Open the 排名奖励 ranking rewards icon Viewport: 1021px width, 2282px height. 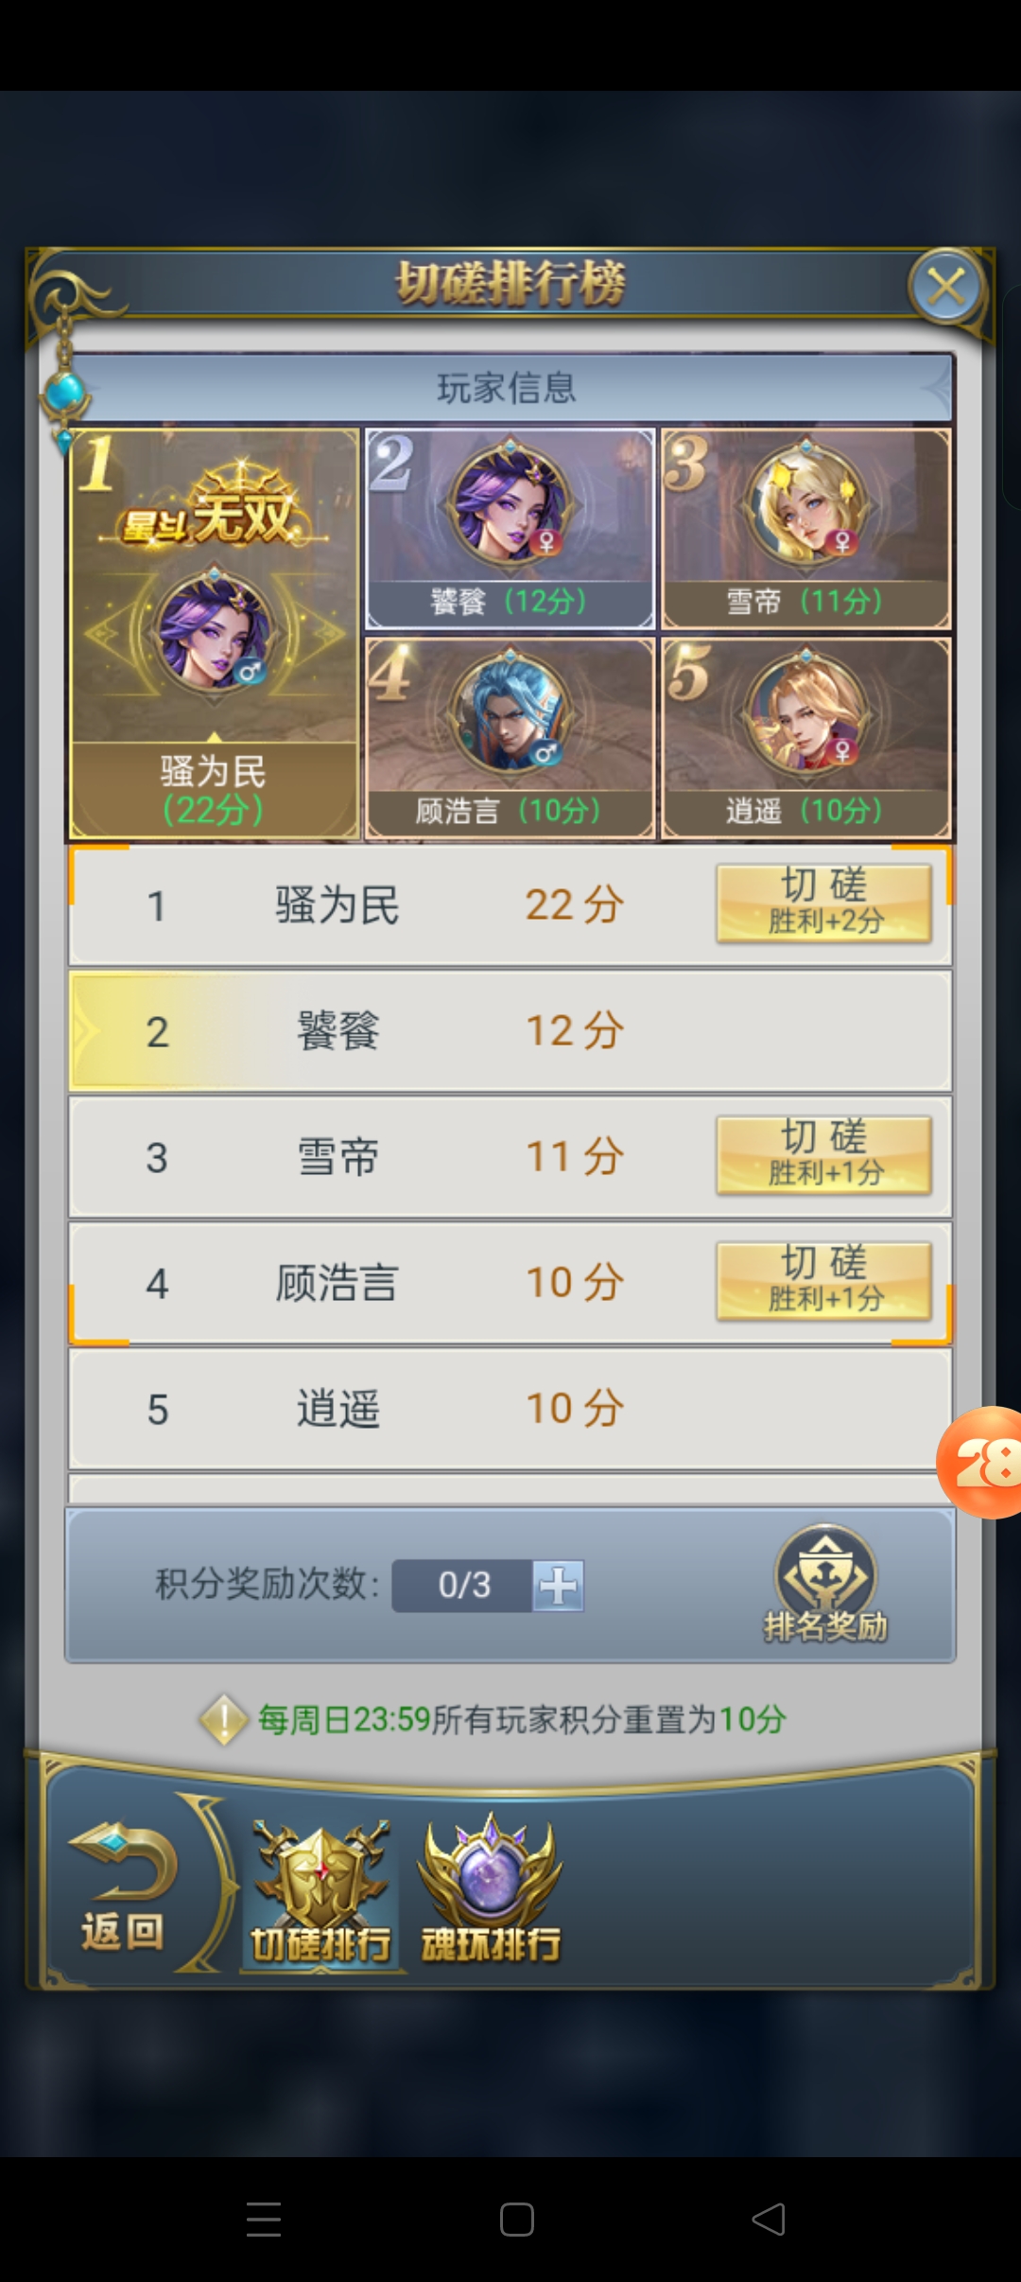[x=825, y=1583]
